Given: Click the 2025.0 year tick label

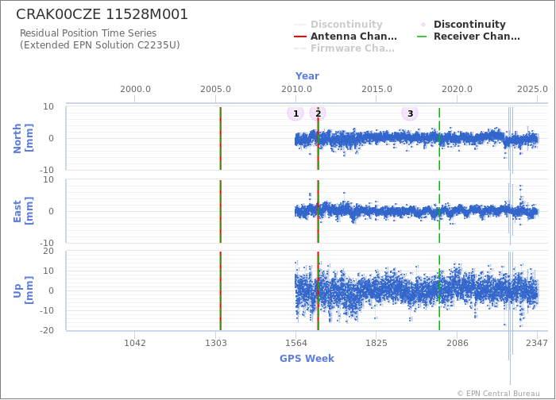Looking at the screenshot, I should tap(532, 89).
